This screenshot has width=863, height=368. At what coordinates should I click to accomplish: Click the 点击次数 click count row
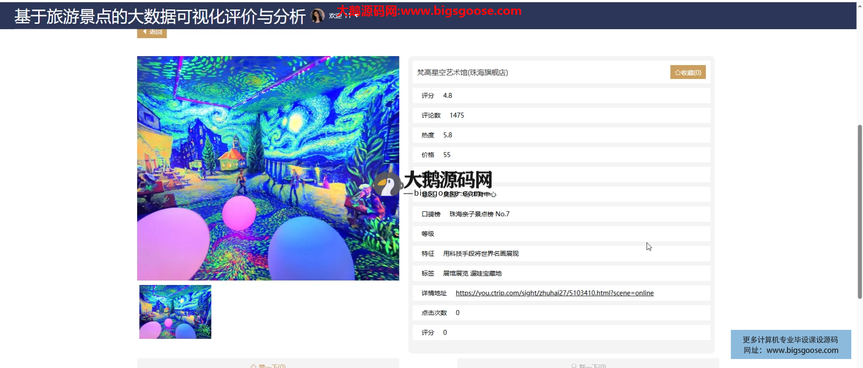(x=561, y=313)
